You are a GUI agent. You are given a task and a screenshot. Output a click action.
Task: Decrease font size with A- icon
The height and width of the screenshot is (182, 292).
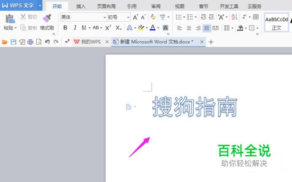coord(143,17)
